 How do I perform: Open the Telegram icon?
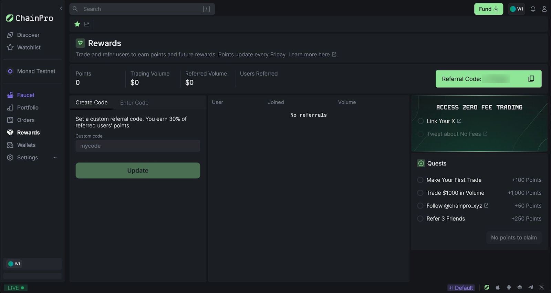pyautogui.click(x=531, y=288)
